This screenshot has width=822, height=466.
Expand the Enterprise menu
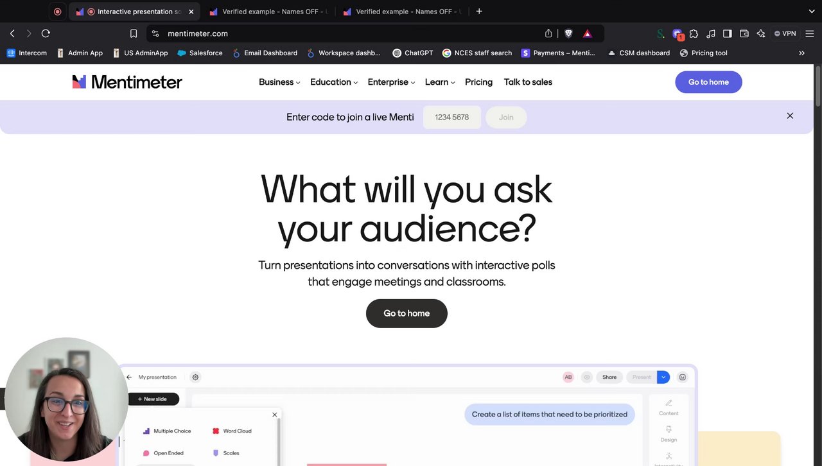click(x=391, y=82)
